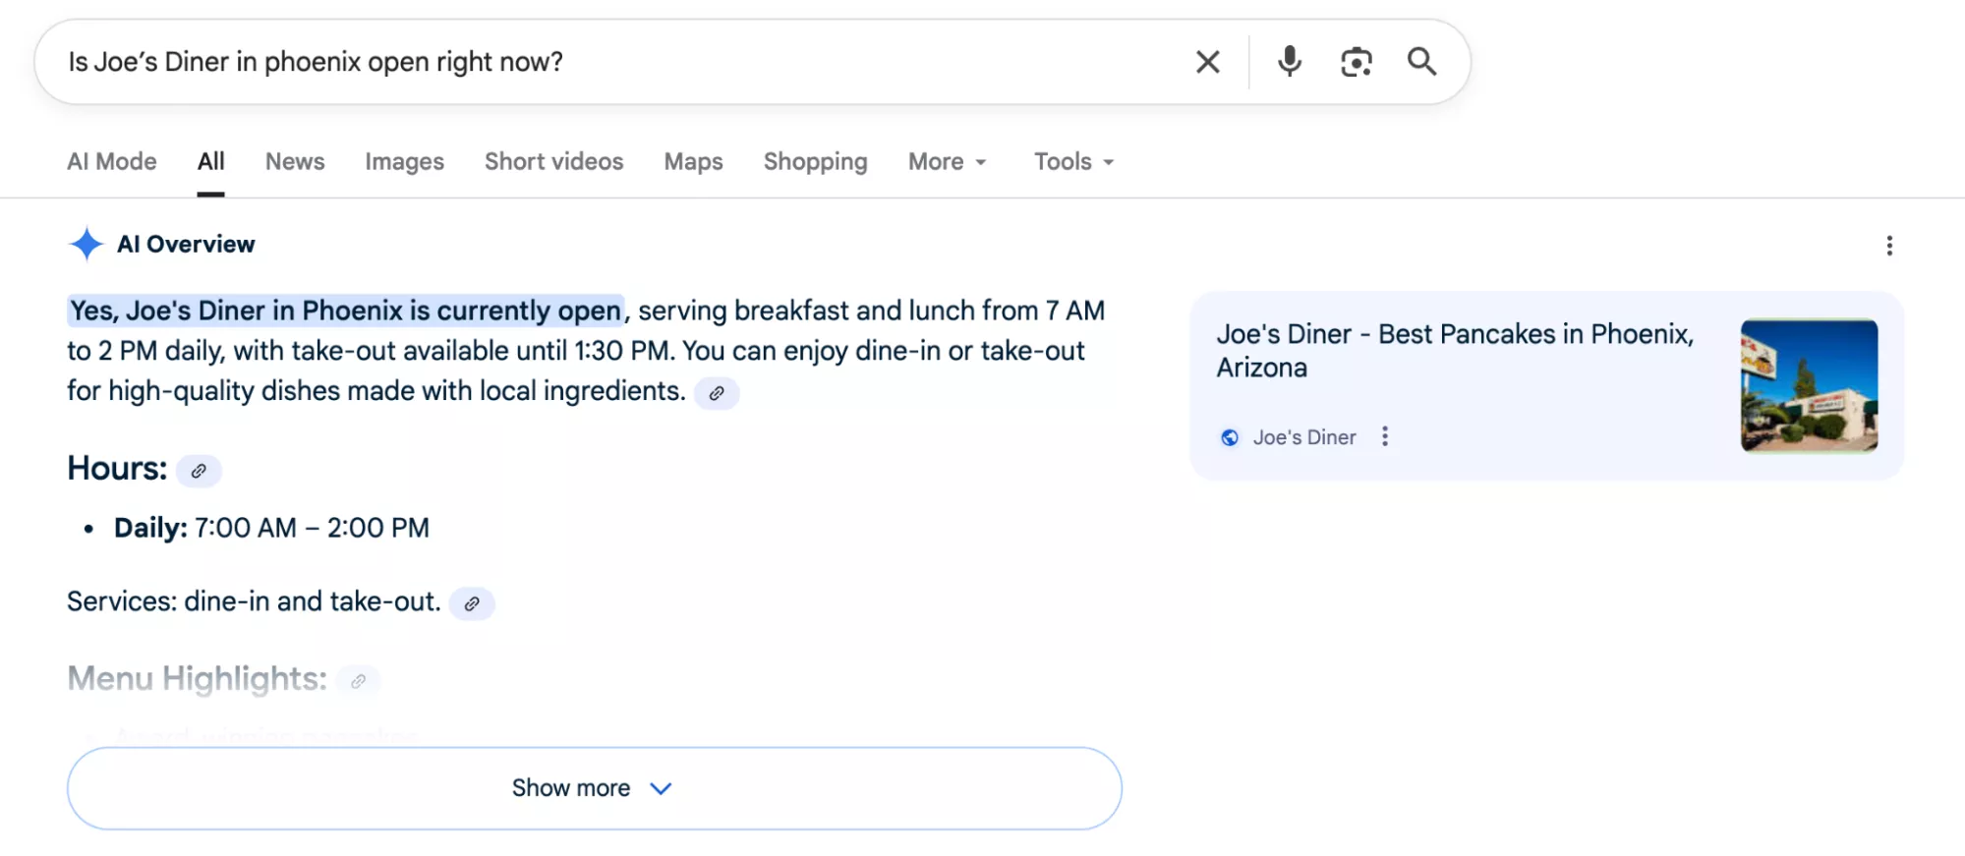The height and width of the screenshot is (856, 1965).
Task: Click highlighted 'Yes, Joe's Diner in Phoenix is currently open'
Action: [346, 311]
